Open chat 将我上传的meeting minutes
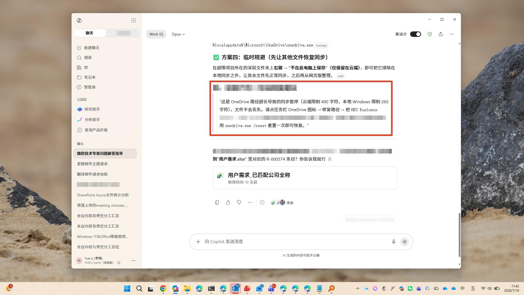The image size is (524, 295). [105, 205]
